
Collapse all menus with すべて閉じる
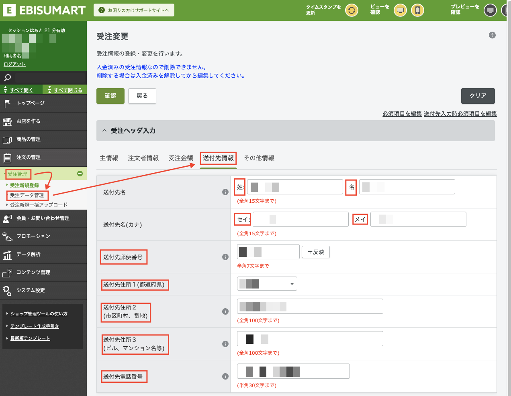68,90
